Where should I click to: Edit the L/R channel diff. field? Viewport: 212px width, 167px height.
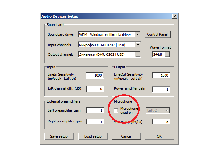pyautogui.click(x=95, y=89)
